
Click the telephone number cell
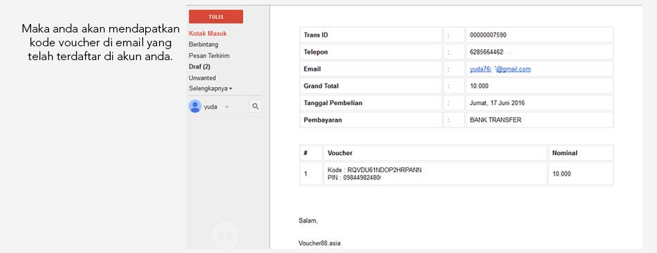tap(539, 52)
